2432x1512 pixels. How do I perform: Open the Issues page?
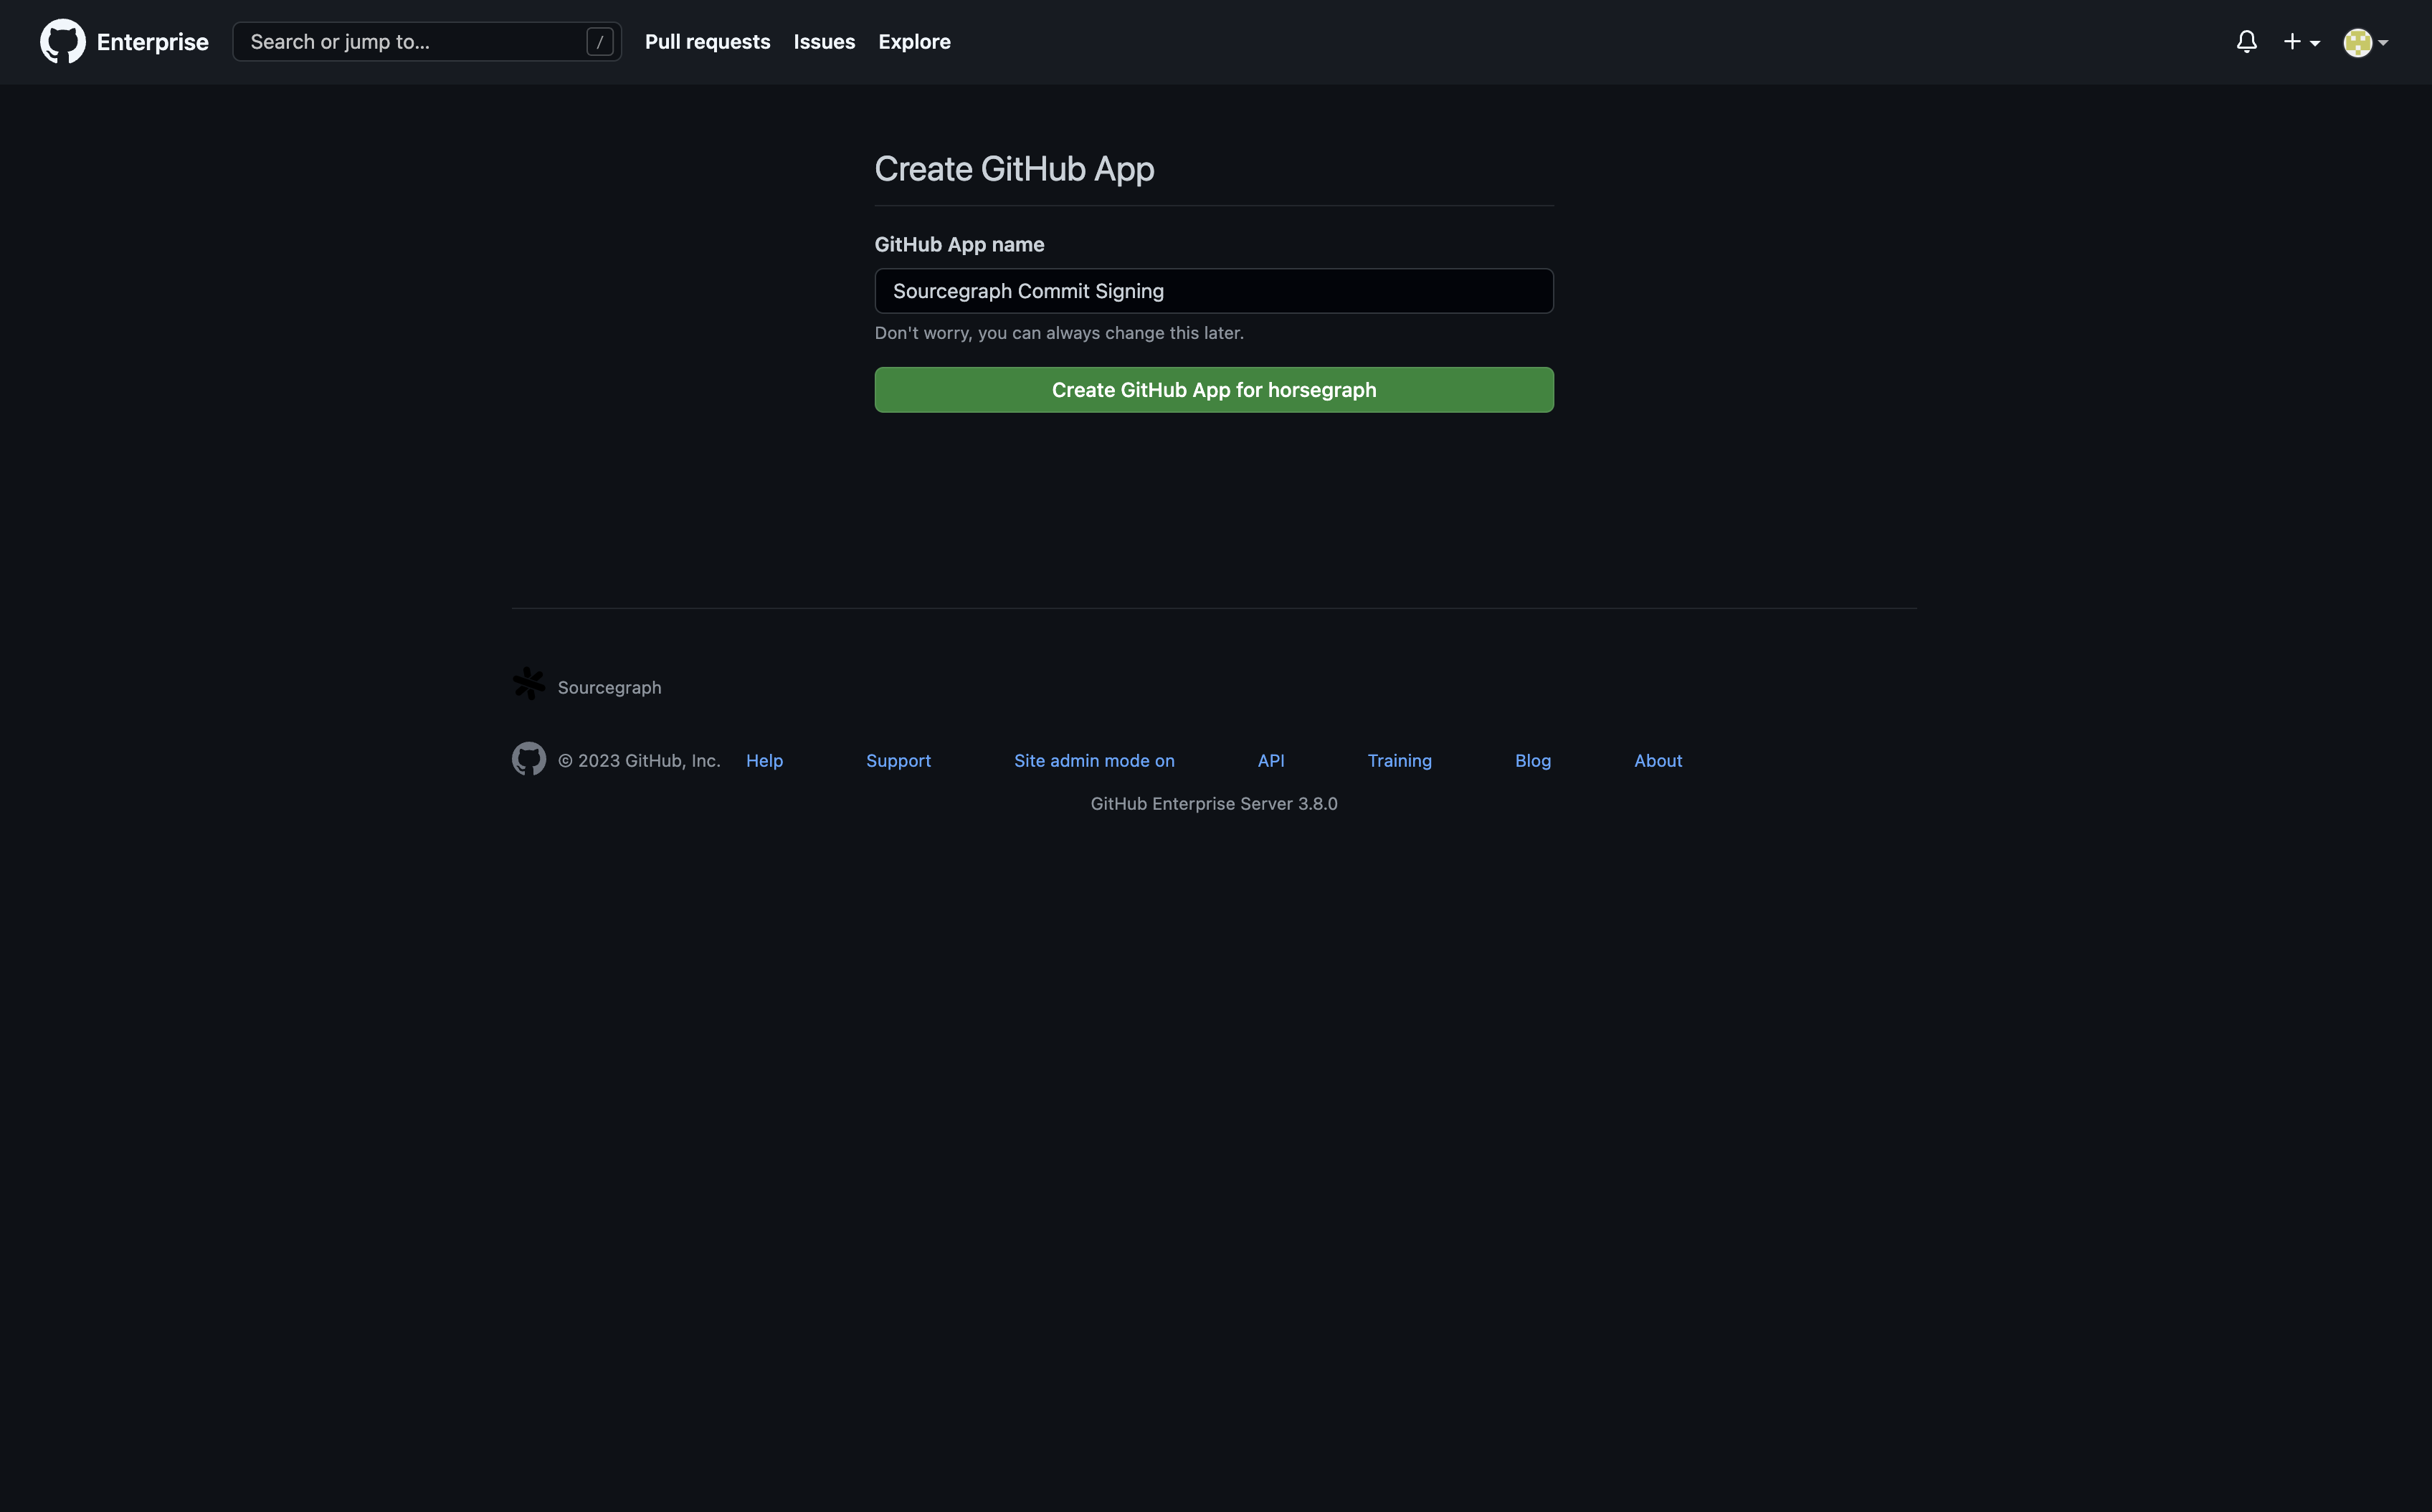tap(825, 42)
